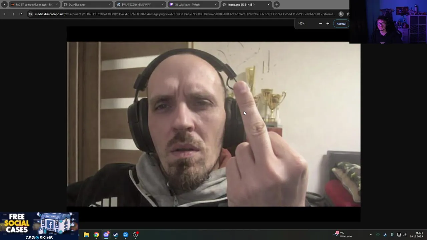
Task: Go back to the previous page
Action: 5,14
